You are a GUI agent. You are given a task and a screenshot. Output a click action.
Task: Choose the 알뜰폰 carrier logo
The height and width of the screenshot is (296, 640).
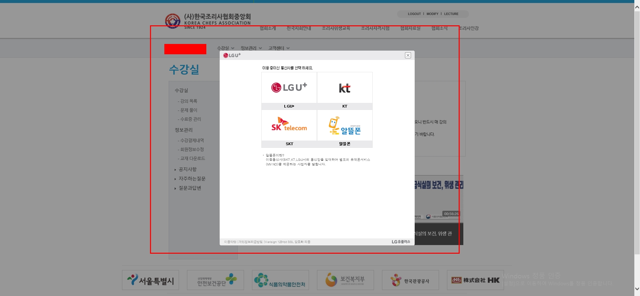tap(345, 126)
